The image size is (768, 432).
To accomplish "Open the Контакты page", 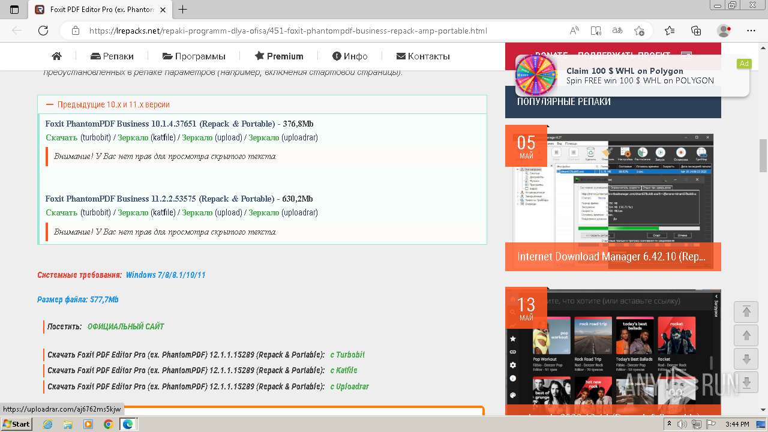I will click(x=423, y=56).
